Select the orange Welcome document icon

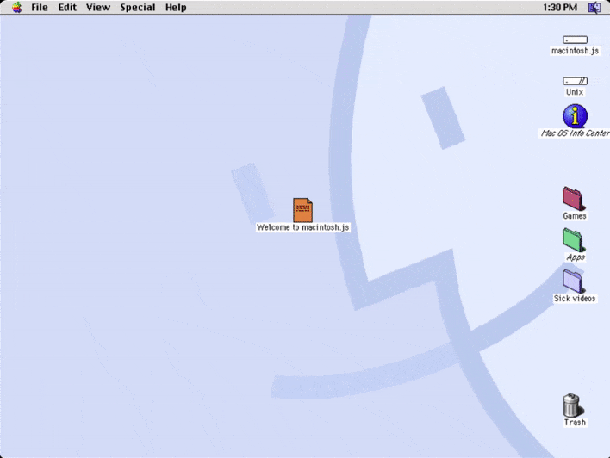302,210
